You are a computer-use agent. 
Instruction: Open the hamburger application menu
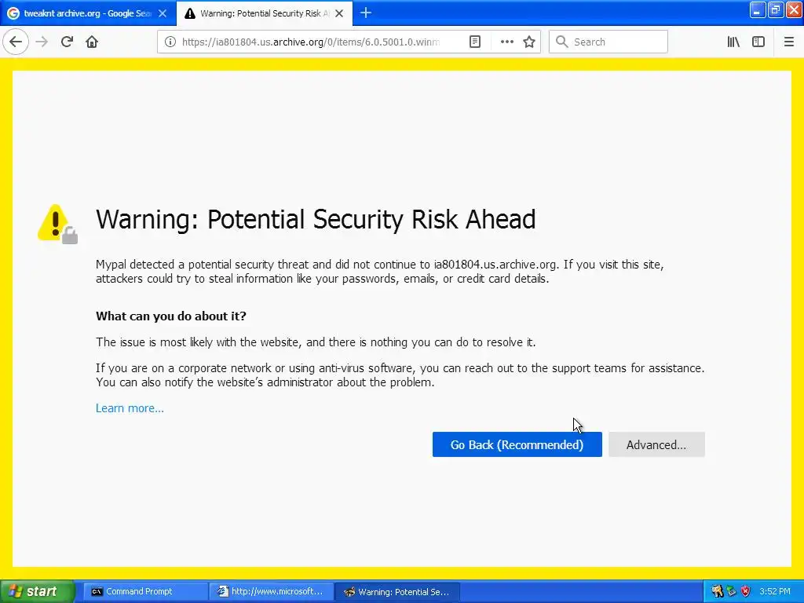click(788, 42)
